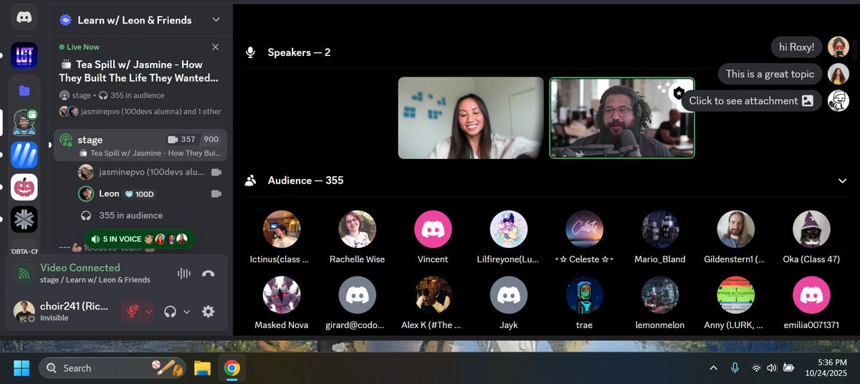Click the 5 IN VOICE pill
The width and height of the screenshot is (860, 384).
140,239
